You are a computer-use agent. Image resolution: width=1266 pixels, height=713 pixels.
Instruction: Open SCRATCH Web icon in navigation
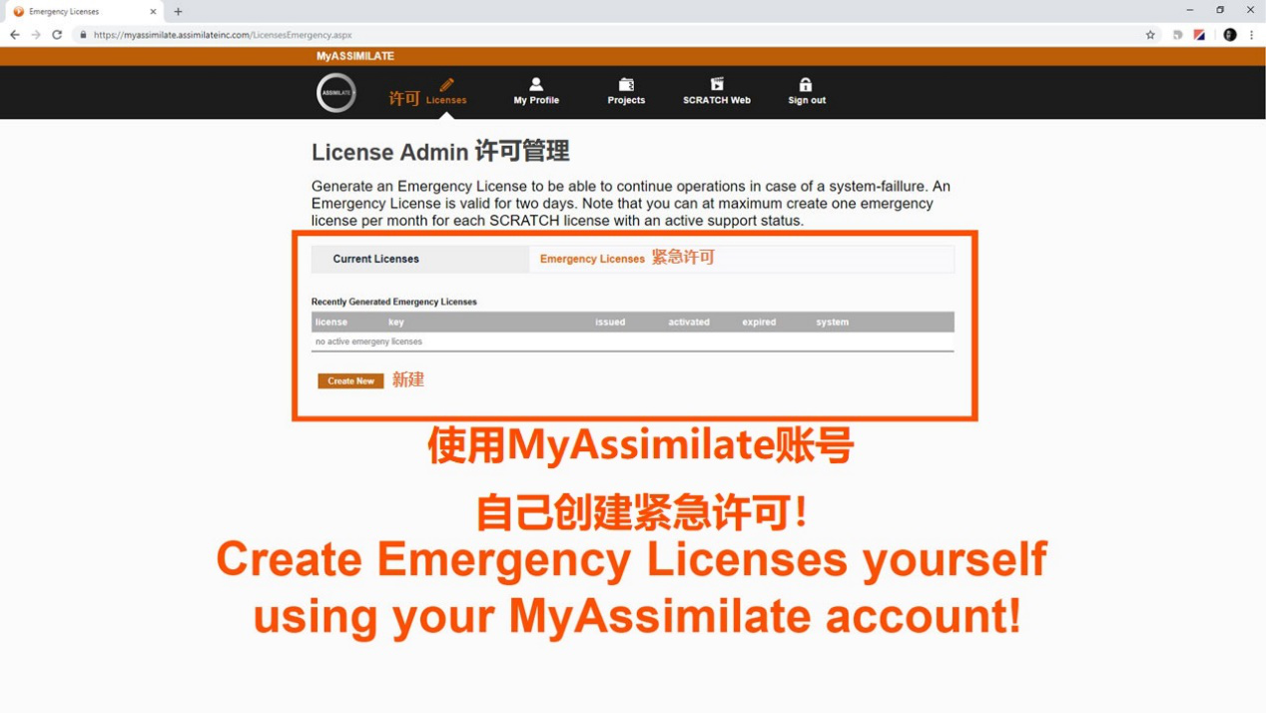pyautogui.click(x=717, y=85)
